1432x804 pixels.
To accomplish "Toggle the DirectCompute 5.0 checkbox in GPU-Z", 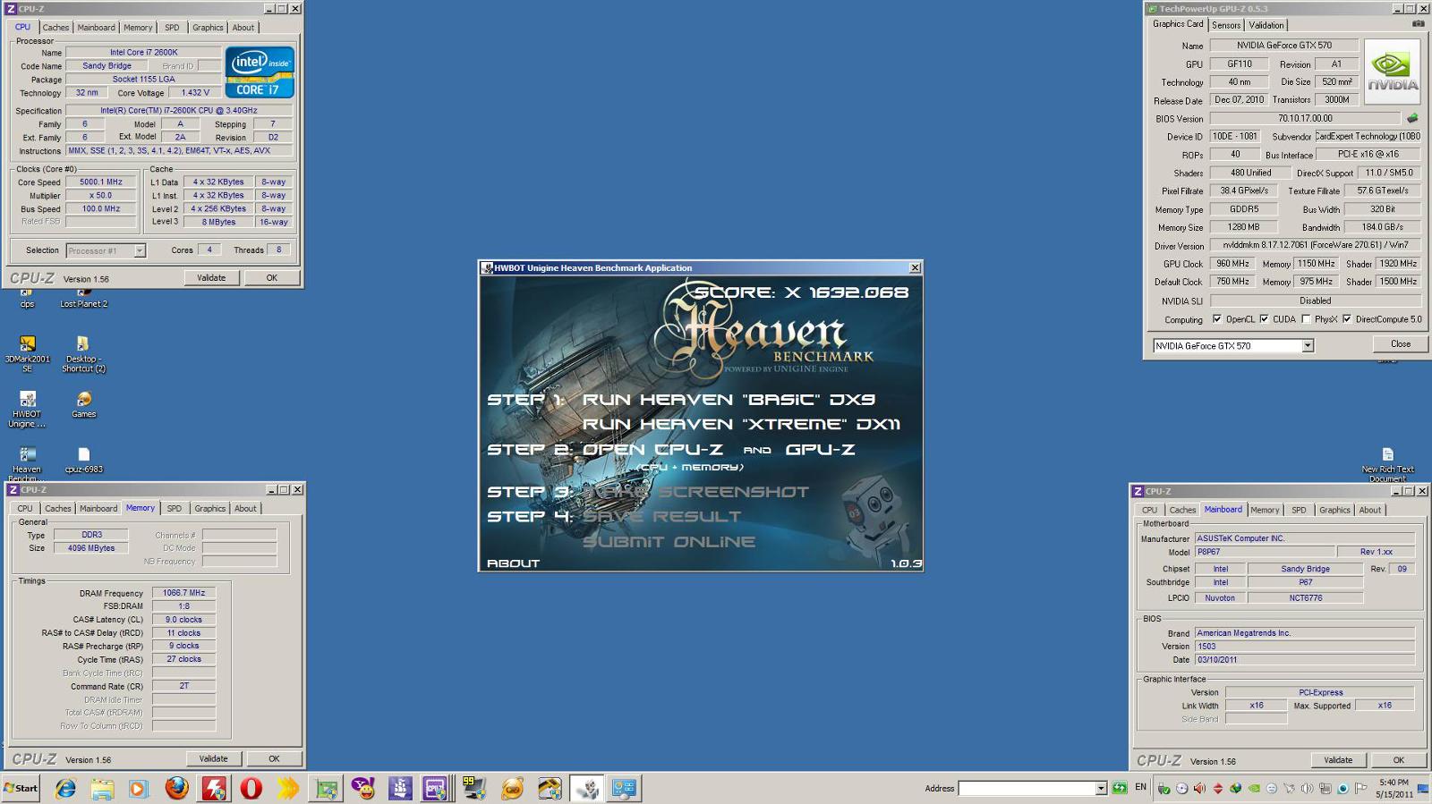I will (1347, 319).
